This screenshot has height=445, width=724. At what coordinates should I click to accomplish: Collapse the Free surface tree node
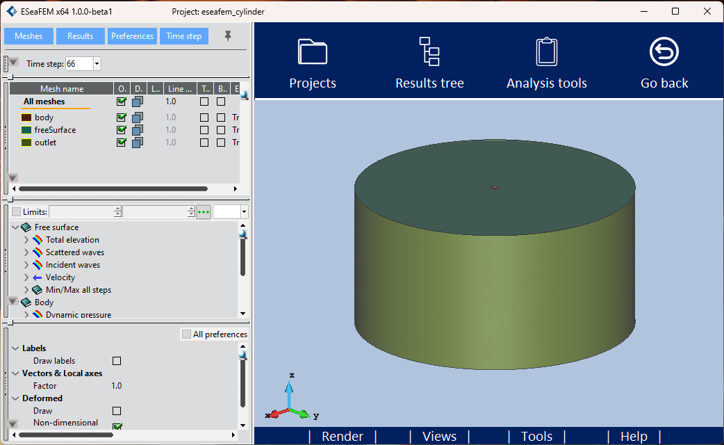pyautogui.click(x=15, y=227)
